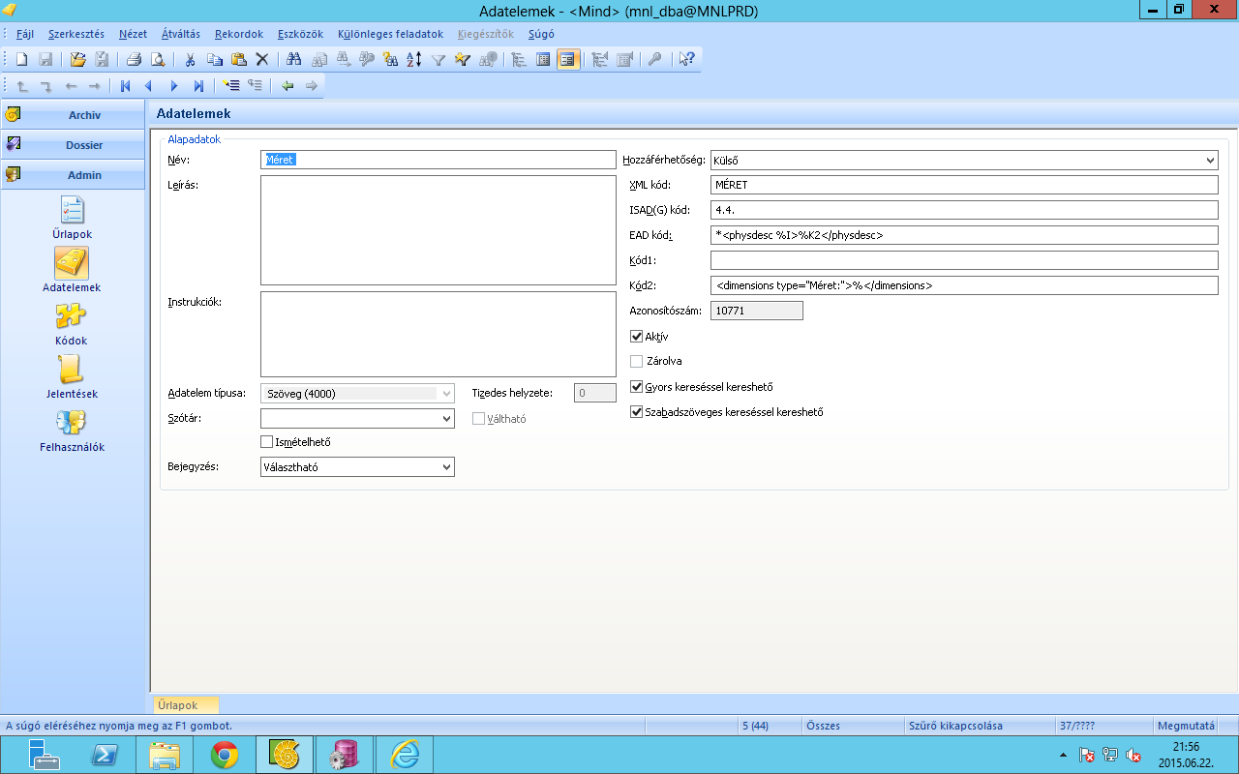Click the empty Kód1 field
Viewport: 1239px width, 774px height.
964,260
